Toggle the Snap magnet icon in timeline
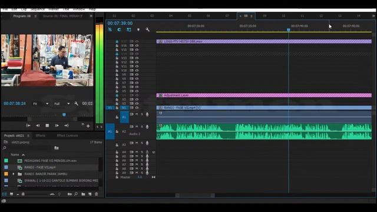Image resolution: width=377 pixels, height=212 pixels. click(x=119, y=29)
